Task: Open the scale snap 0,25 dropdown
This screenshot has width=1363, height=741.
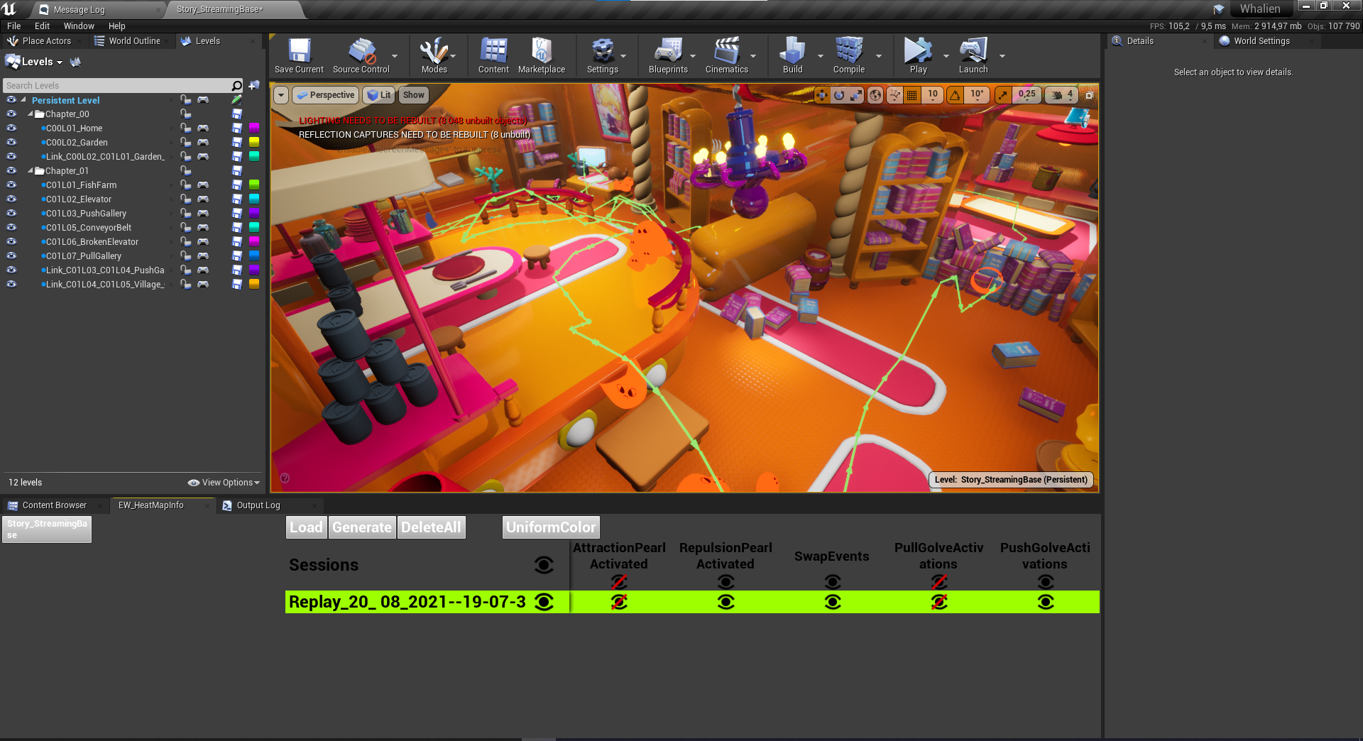Action: [1027, 95]
